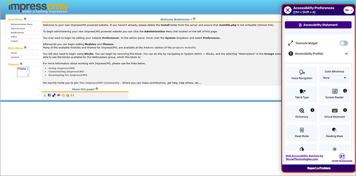
Task: Turn on the Screen Reader tile
Action: click(334, 94)
